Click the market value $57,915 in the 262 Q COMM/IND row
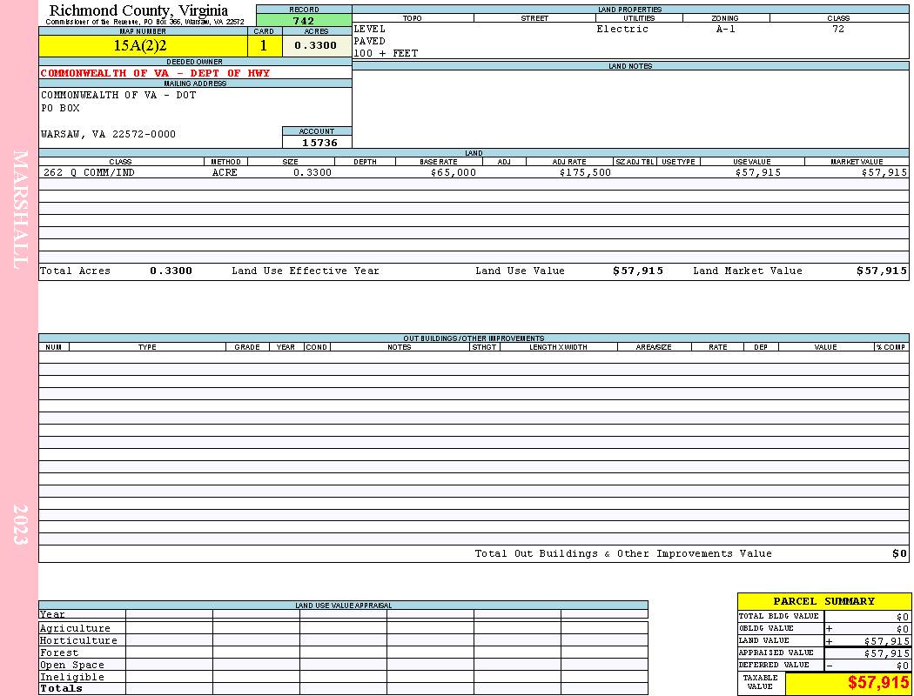This screenshot has width=914, height=696. [884, 172]
